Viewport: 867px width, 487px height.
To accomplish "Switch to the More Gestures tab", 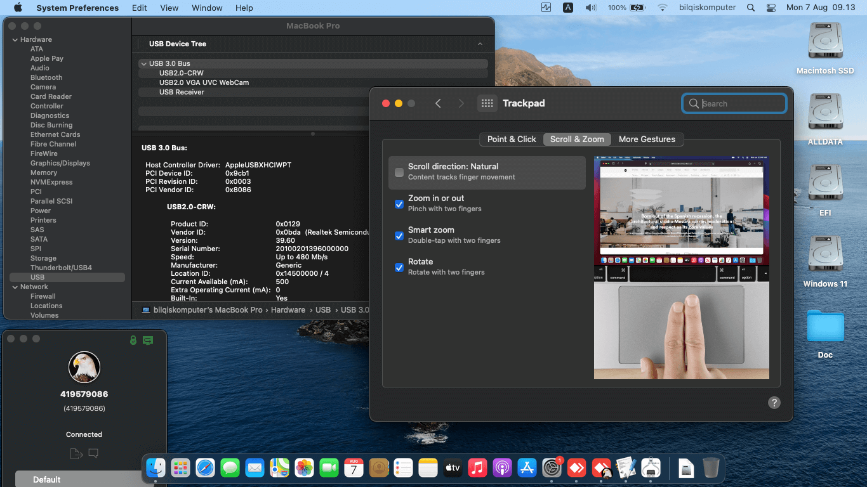I will point(647,139).
